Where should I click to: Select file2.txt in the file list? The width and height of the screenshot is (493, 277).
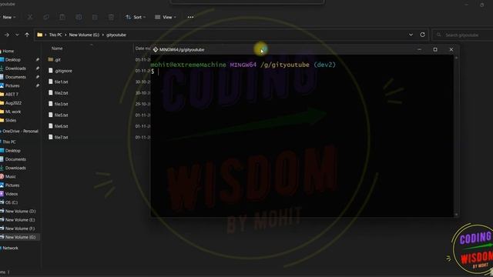(x=59, y=93)
